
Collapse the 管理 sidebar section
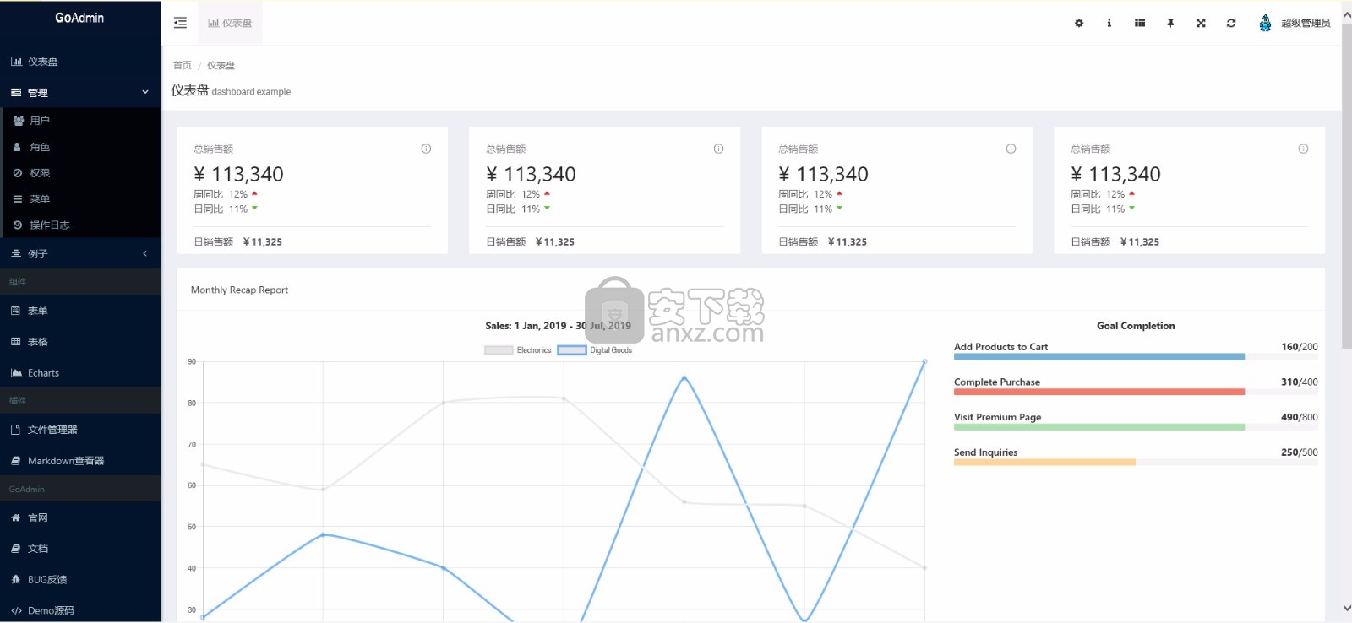pos(80,92)
